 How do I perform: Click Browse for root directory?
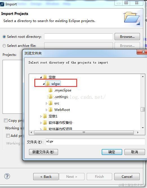point(127,37)
